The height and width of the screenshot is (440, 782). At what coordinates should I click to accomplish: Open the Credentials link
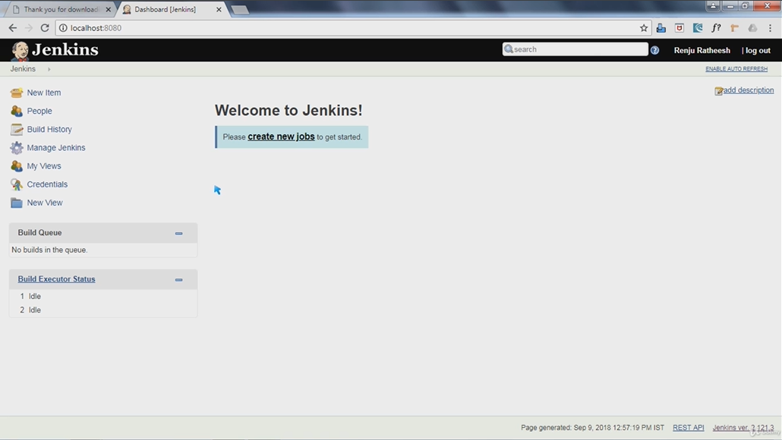click(x=47, y=184)
